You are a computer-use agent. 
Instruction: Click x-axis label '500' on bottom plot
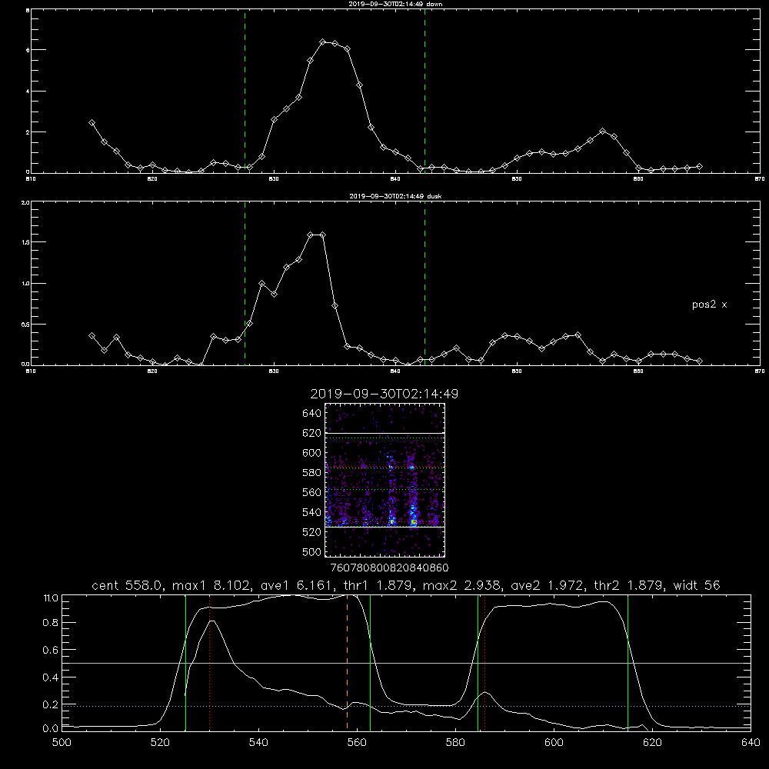(x=62, y=743)
